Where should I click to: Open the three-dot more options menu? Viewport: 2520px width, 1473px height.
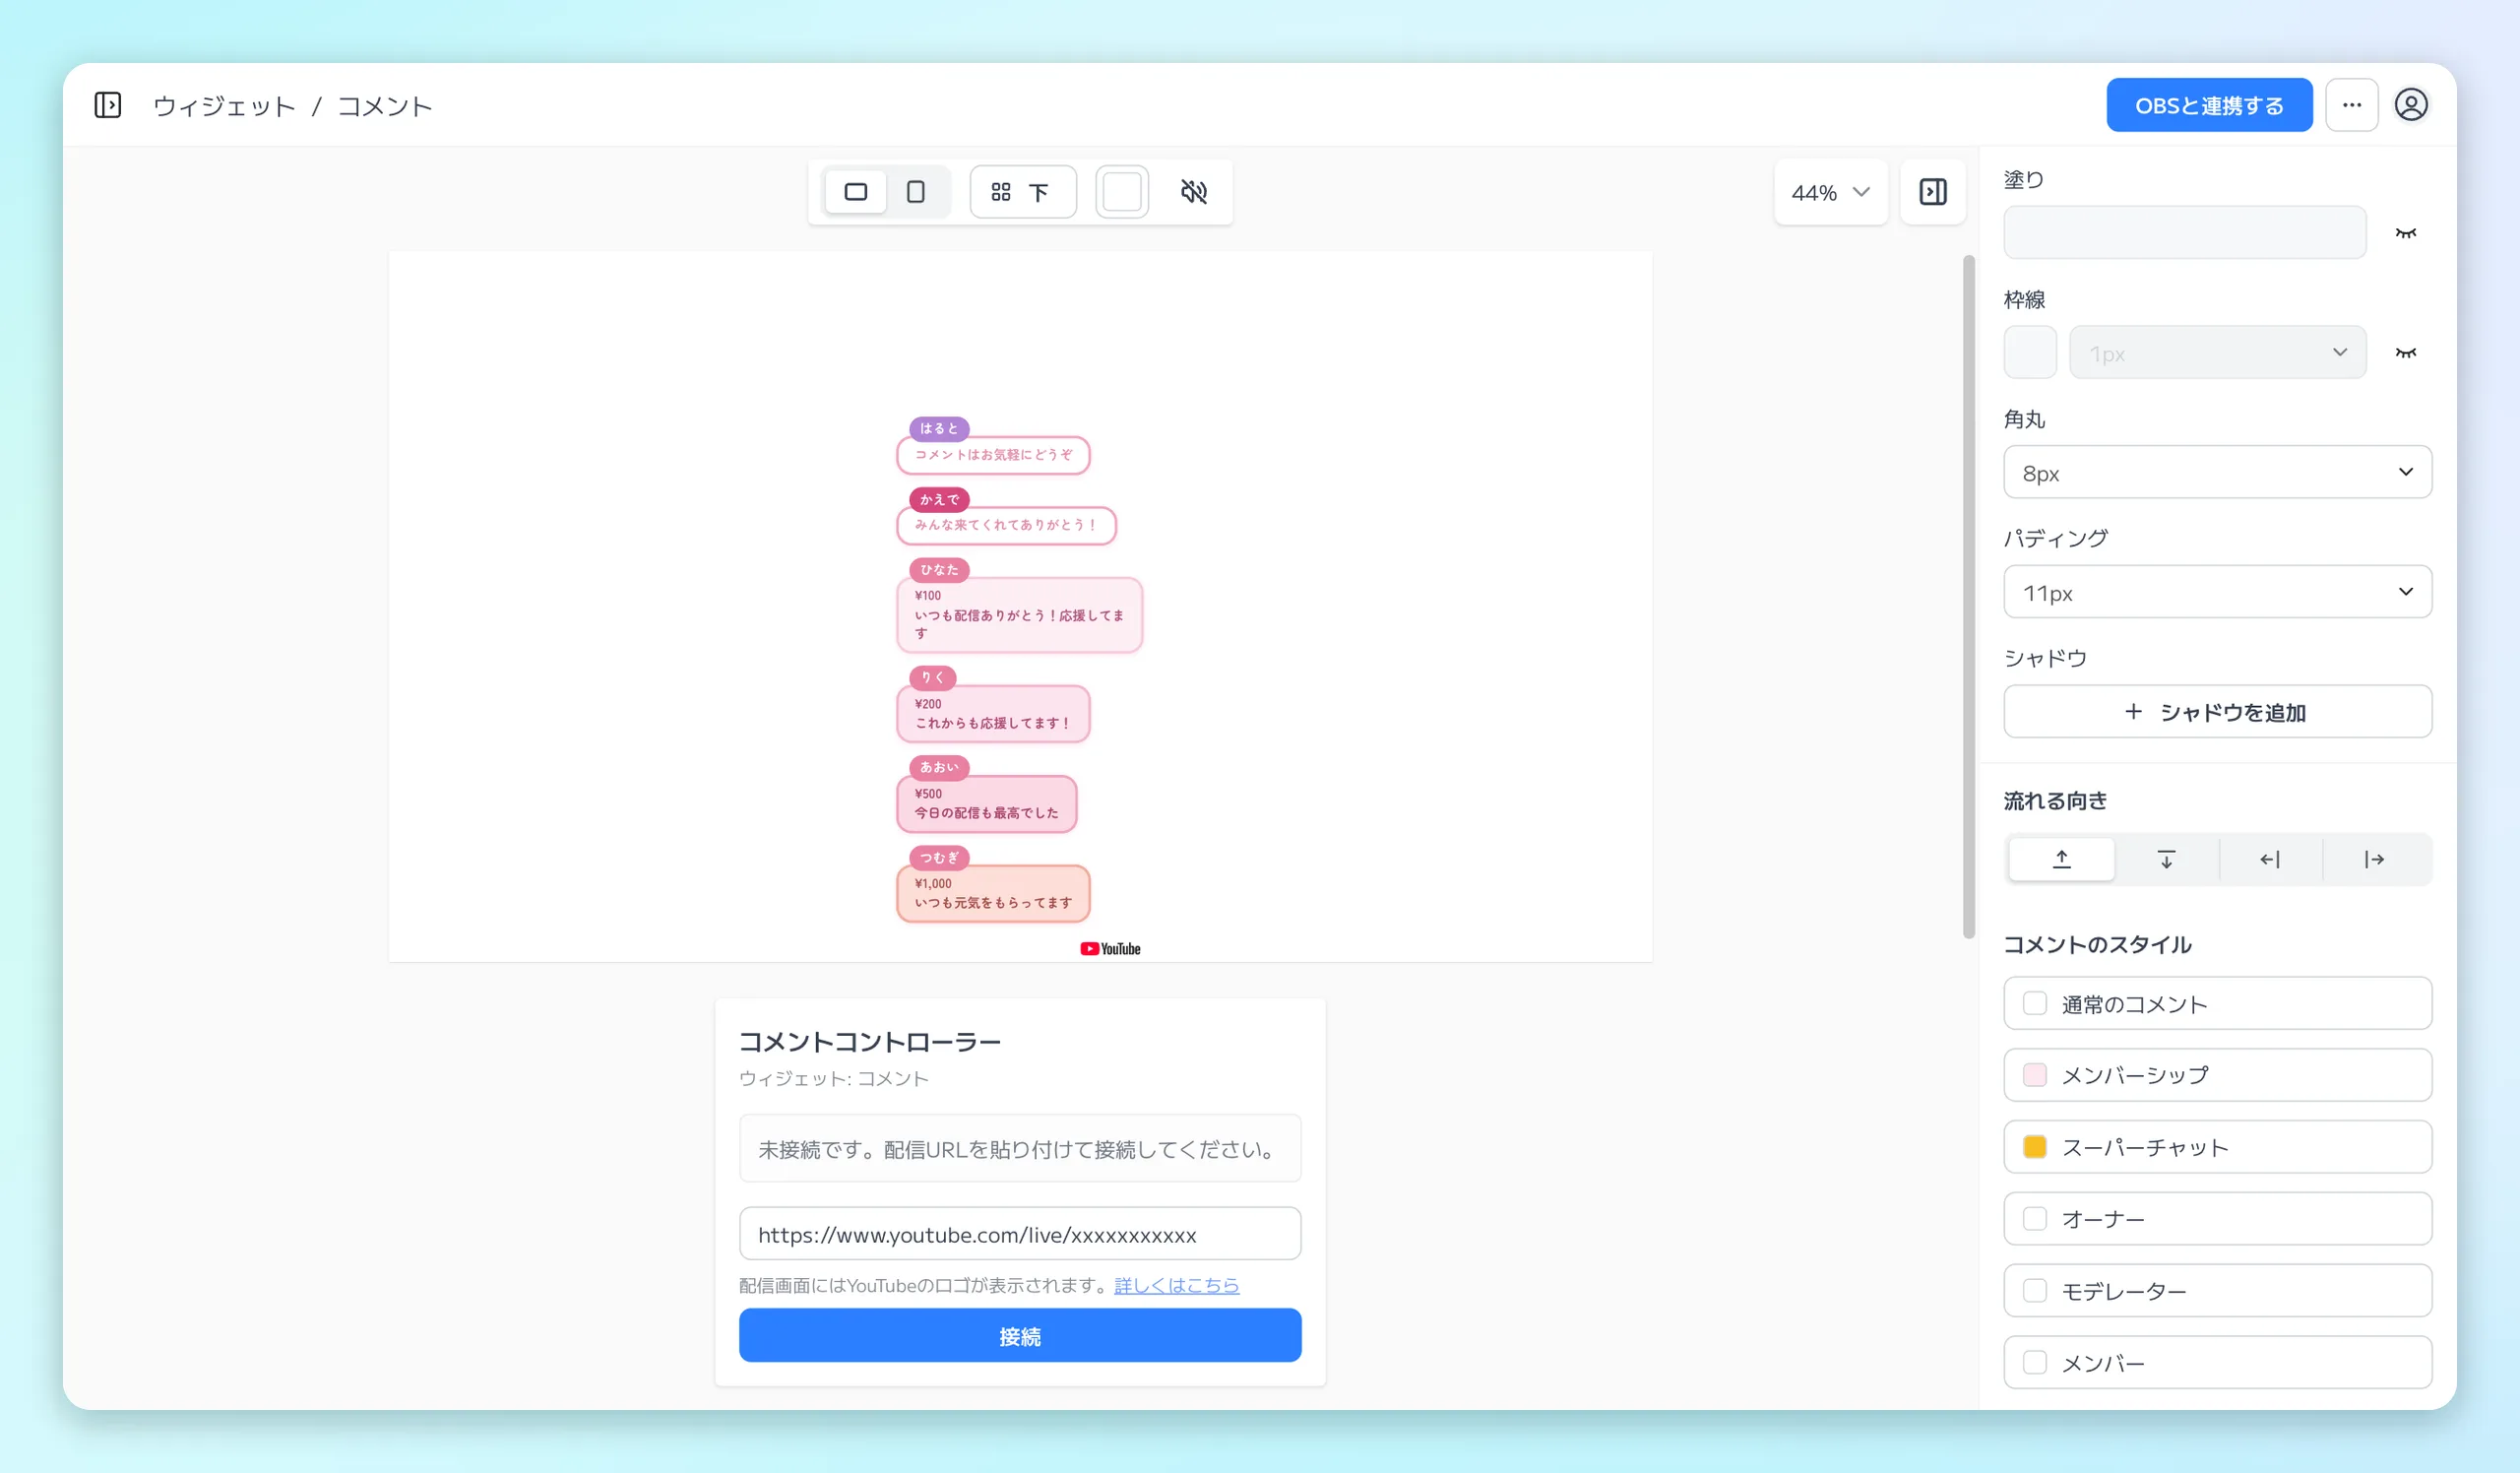point(2351,105)
